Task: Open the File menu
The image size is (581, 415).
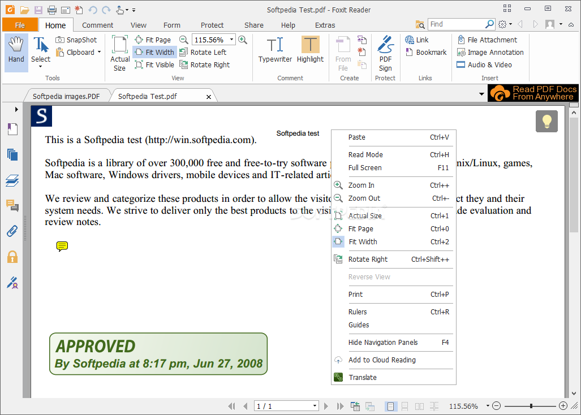Action: [x=20, y=25]
